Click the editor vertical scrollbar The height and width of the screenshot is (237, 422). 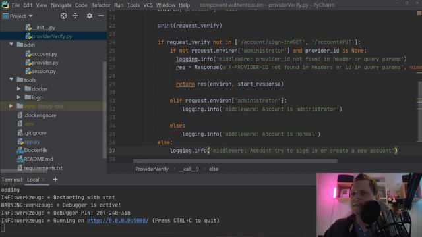click(419, 111)
